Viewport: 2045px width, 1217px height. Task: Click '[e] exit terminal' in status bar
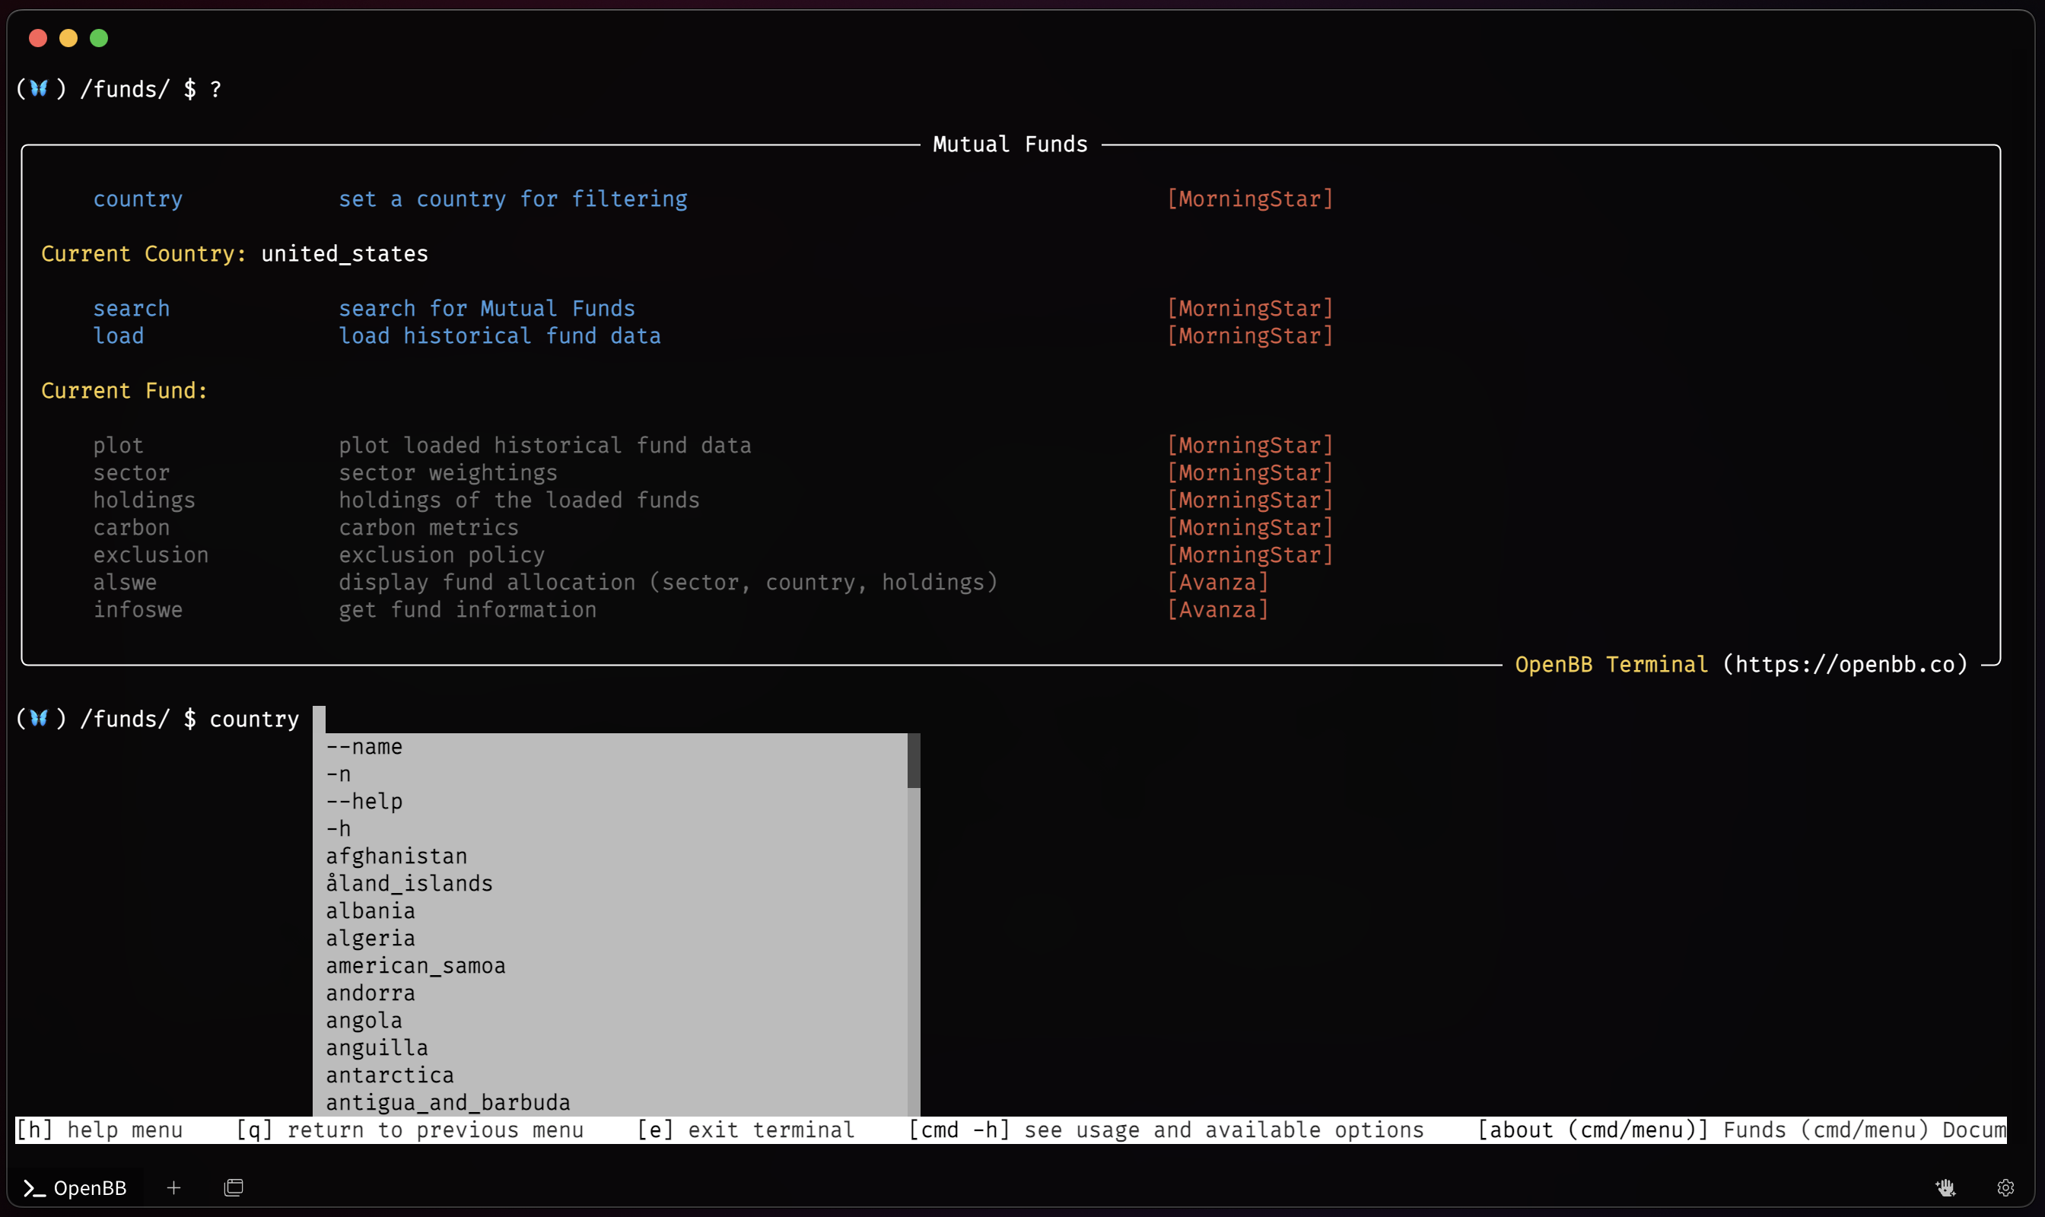746,1130
